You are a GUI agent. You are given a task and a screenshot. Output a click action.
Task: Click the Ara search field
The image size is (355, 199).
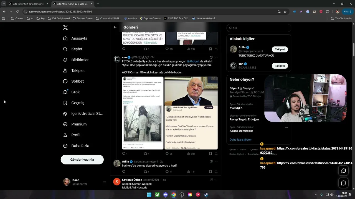259,28
